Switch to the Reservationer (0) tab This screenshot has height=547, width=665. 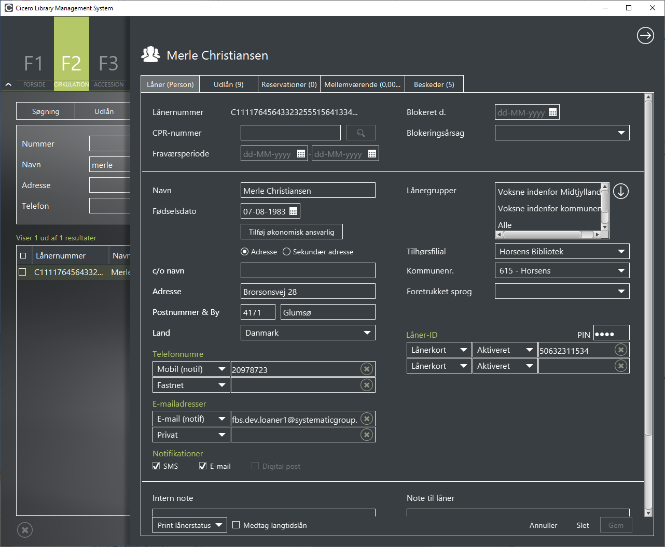coord(289,84)
